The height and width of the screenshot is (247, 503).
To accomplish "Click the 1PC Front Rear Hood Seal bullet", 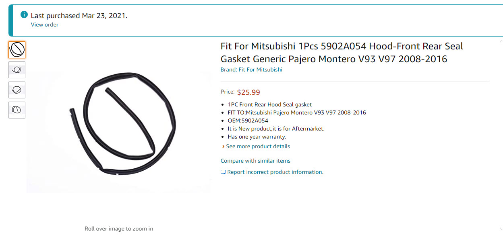I will [x=269, y=104].
